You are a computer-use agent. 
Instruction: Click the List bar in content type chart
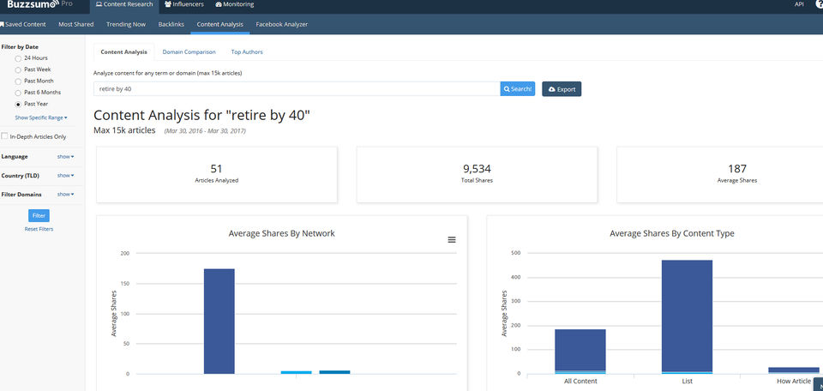click(687, 317)
